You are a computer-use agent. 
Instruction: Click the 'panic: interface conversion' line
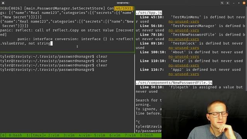(75, 39)
